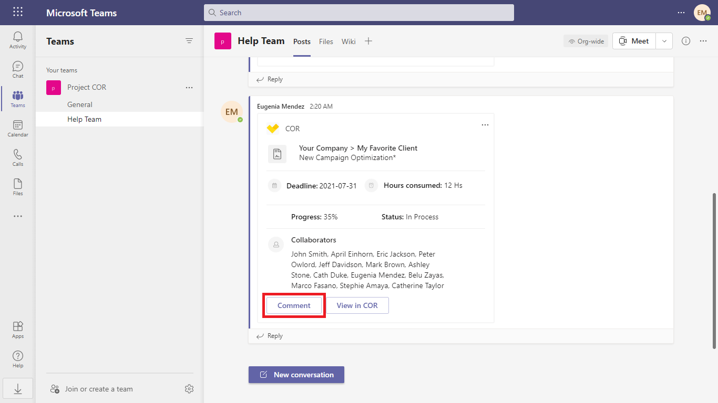Open the Files section in rail
Screen dimensions: 718x403
click(x=18, y=187)
